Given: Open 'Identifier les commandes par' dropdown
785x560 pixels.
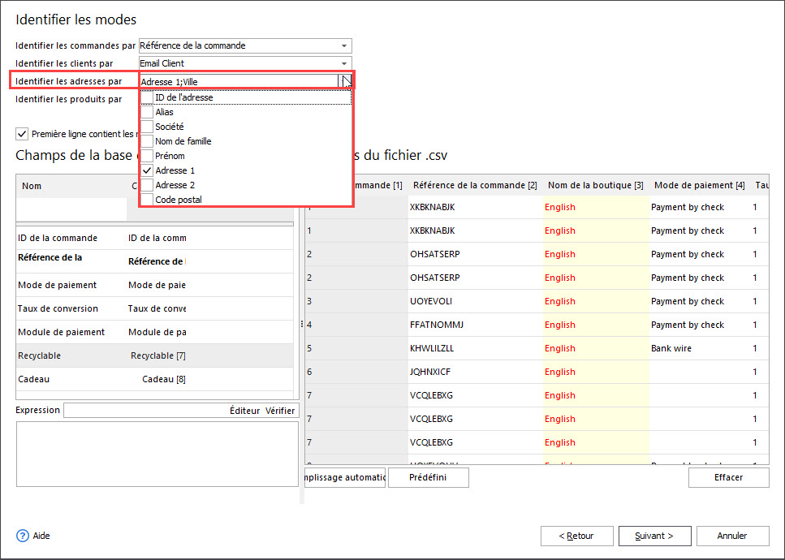Looking at the screenshot, I should [344, 45].
